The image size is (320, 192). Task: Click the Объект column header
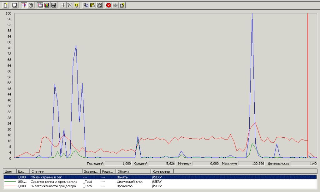point(133,171)
